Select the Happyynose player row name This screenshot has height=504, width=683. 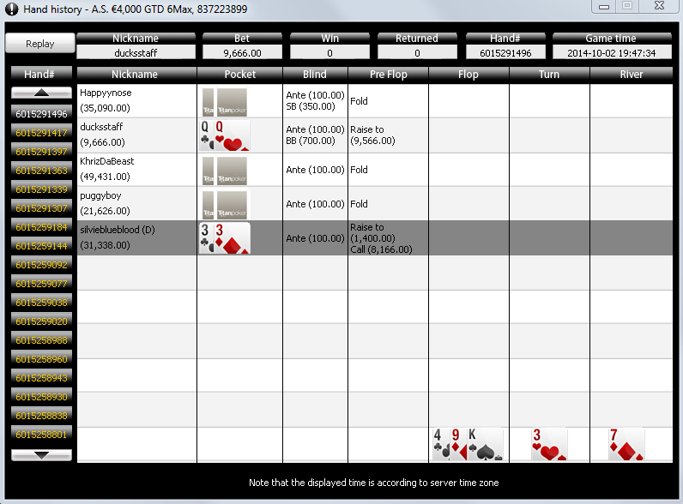(106, 93)
